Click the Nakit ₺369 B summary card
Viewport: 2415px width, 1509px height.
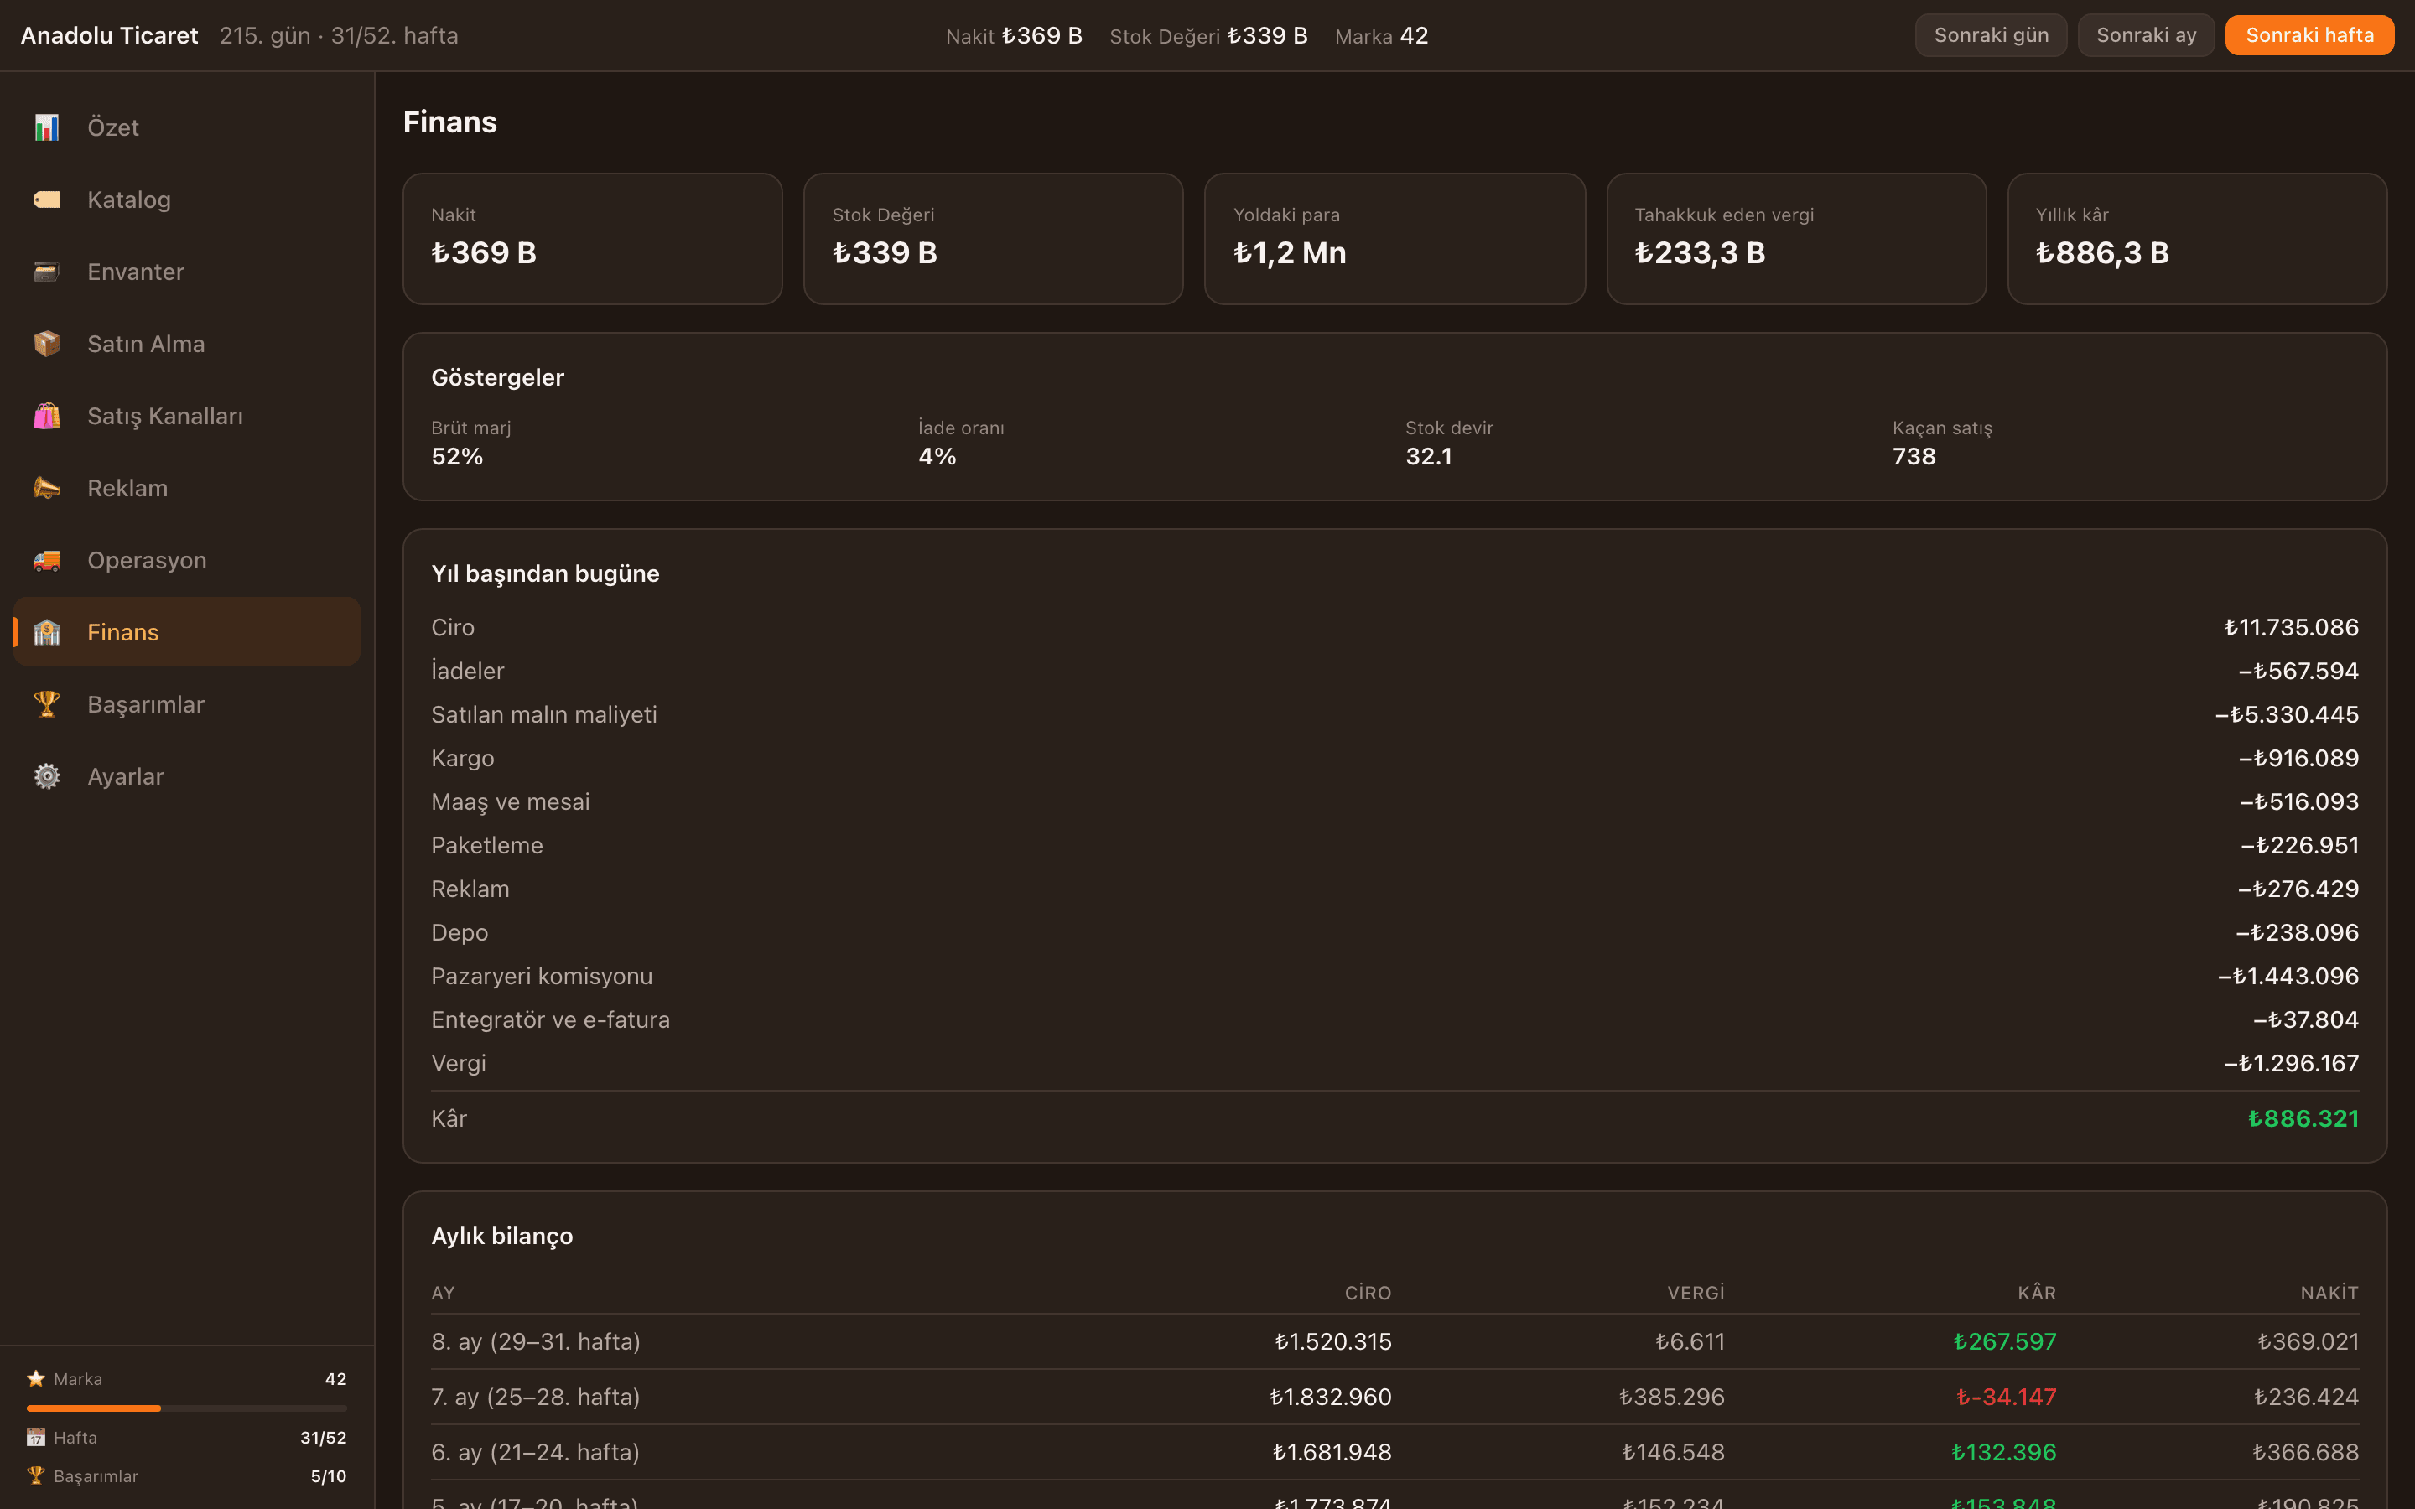tap(593, 239)
